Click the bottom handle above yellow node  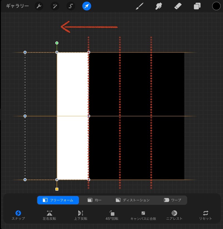[57, 180]
